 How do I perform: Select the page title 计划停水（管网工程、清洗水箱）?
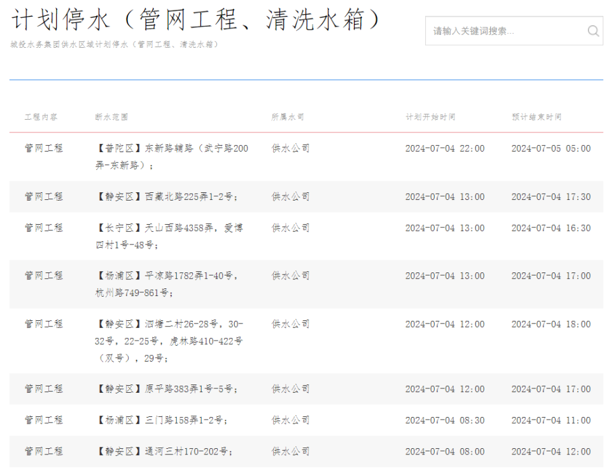tap(197, 20)
